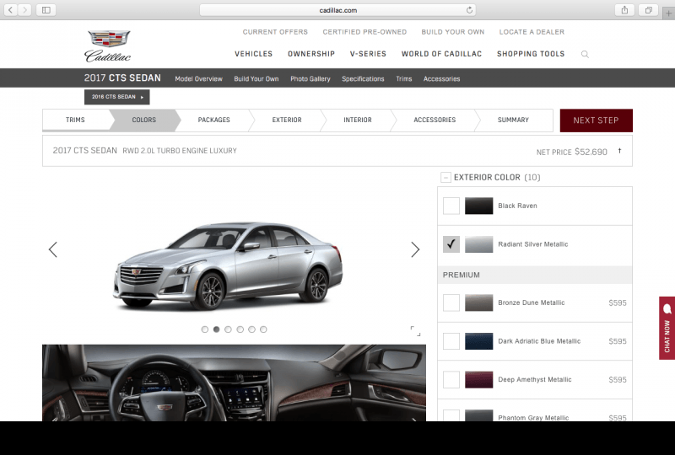Image resolution: width=675 pixels, height=455 pixels.
Task: Open the Certified Pre-Owned link
Action: (364, 32)
